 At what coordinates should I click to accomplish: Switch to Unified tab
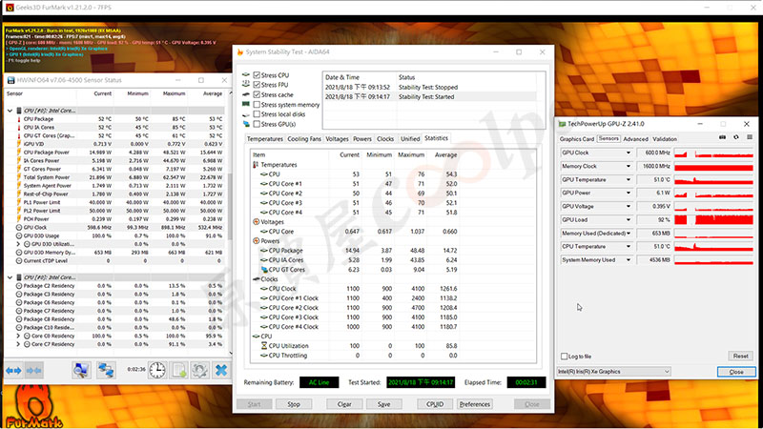410,139
